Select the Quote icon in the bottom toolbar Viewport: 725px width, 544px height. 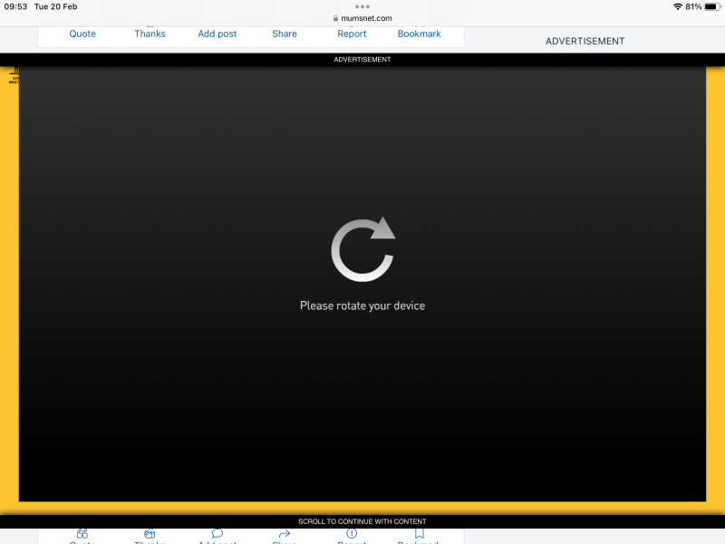tap(82, 533)
